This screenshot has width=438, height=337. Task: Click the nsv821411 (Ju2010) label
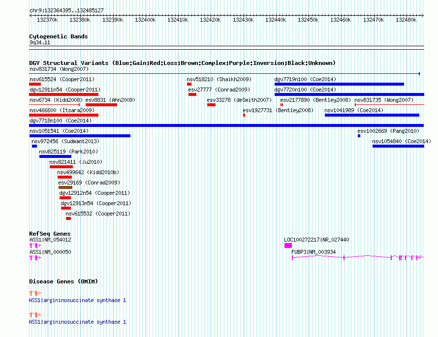coord(76,162)
